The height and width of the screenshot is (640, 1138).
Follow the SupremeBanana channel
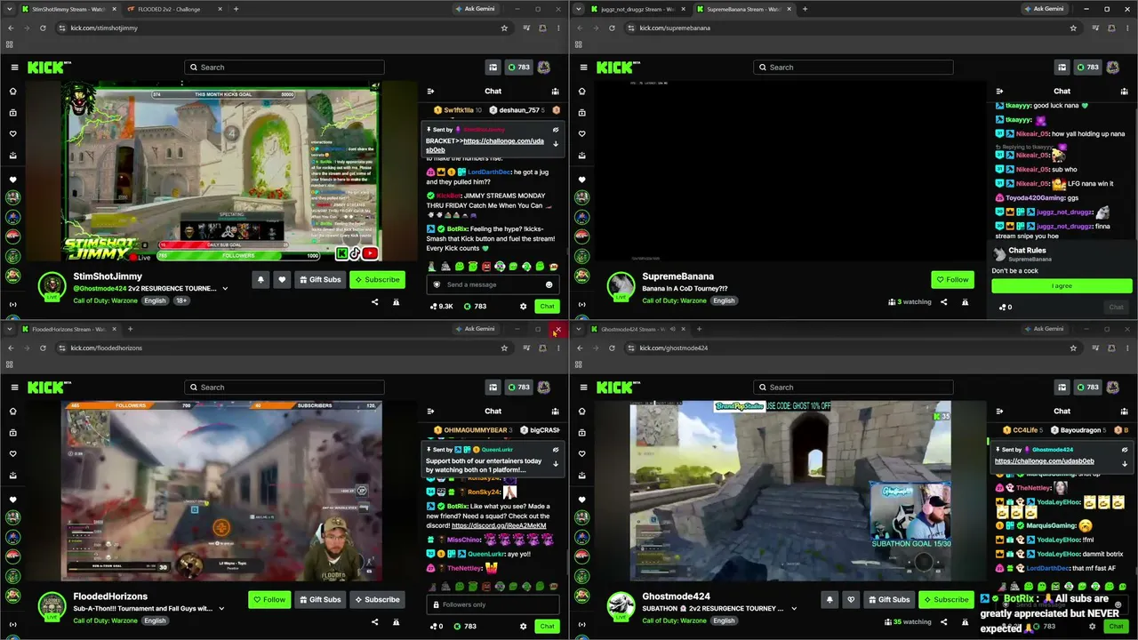(952, 279)
